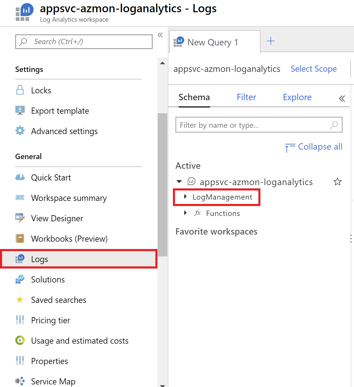
Task: Switch to the Filter tab
Action: (x=246, y=97)
